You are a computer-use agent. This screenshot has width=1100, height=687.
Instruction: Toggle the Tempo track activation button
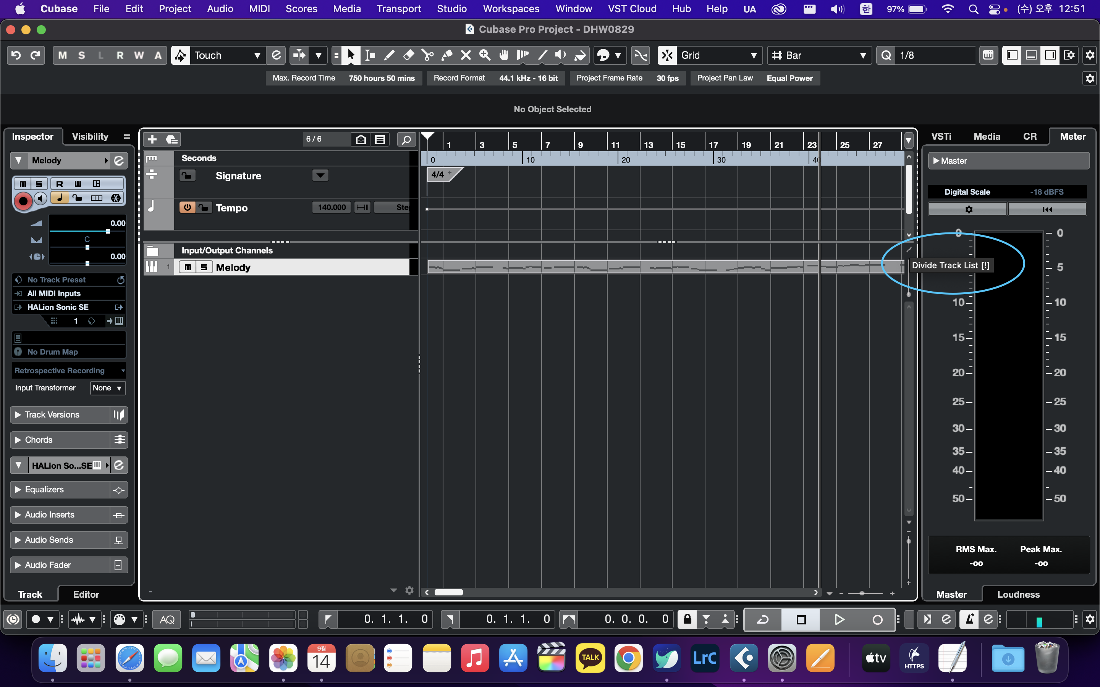pos(187,207)
